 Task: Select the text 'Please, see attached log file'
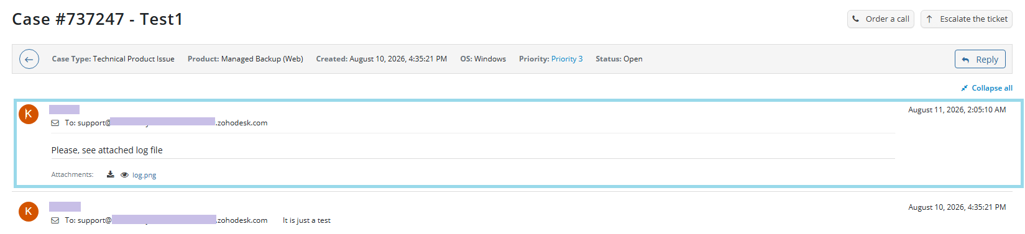point(107,150)
